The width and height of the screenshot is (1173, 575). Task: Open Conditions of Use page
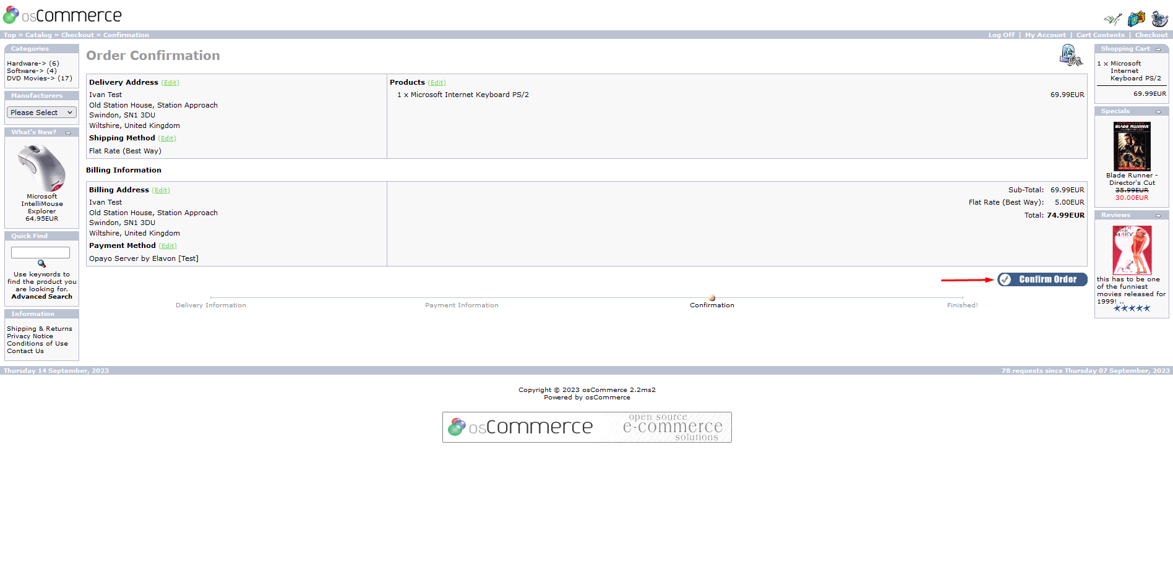(x=37, y=344)
